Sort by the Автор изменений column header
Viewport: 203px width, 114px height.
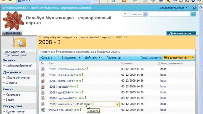click(171, 63)
